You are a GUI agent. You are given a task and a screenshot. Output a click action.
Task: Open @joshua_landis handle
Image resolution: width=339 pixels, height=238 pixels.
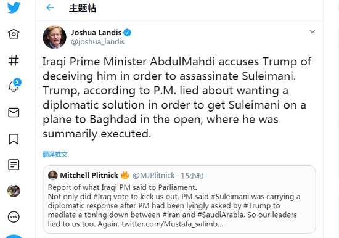point(98,41)
